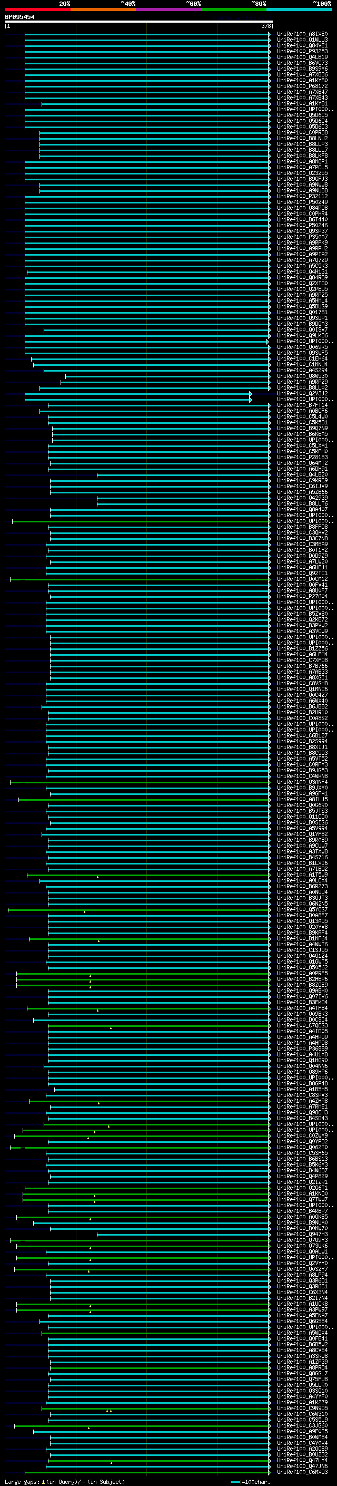Viewport: 337px width, 1486px height.
Task: Choose the UniRef100_A7XB36 hit label
Action: click(x=302, y=74)
